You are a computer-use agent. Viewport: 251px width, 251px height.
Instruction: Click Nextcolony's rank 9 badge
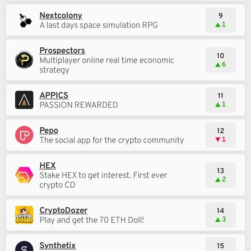(220, 20)
